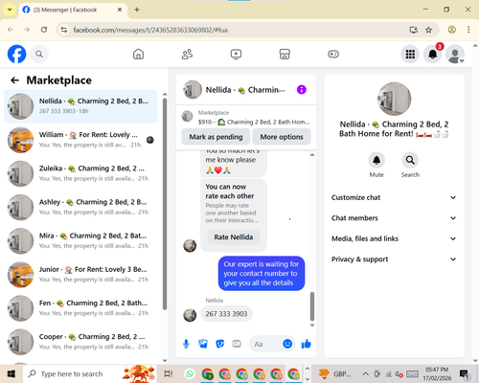Attach a photo using the image icon
Image resolution: width=479 pixels, height=383 pixels.
tap(203, 344)
